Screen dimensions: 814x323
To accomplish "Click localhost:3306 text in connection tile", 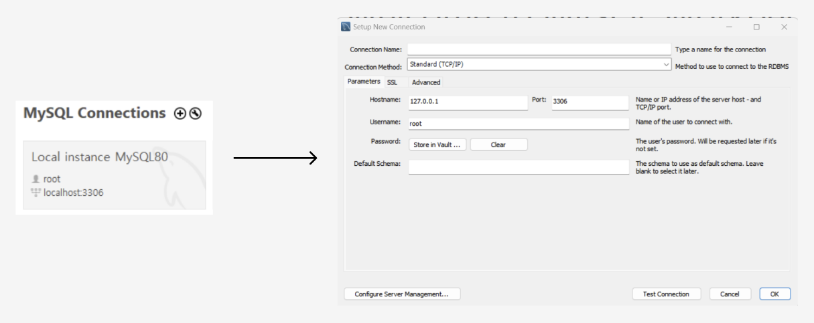I will coord(73,193).
